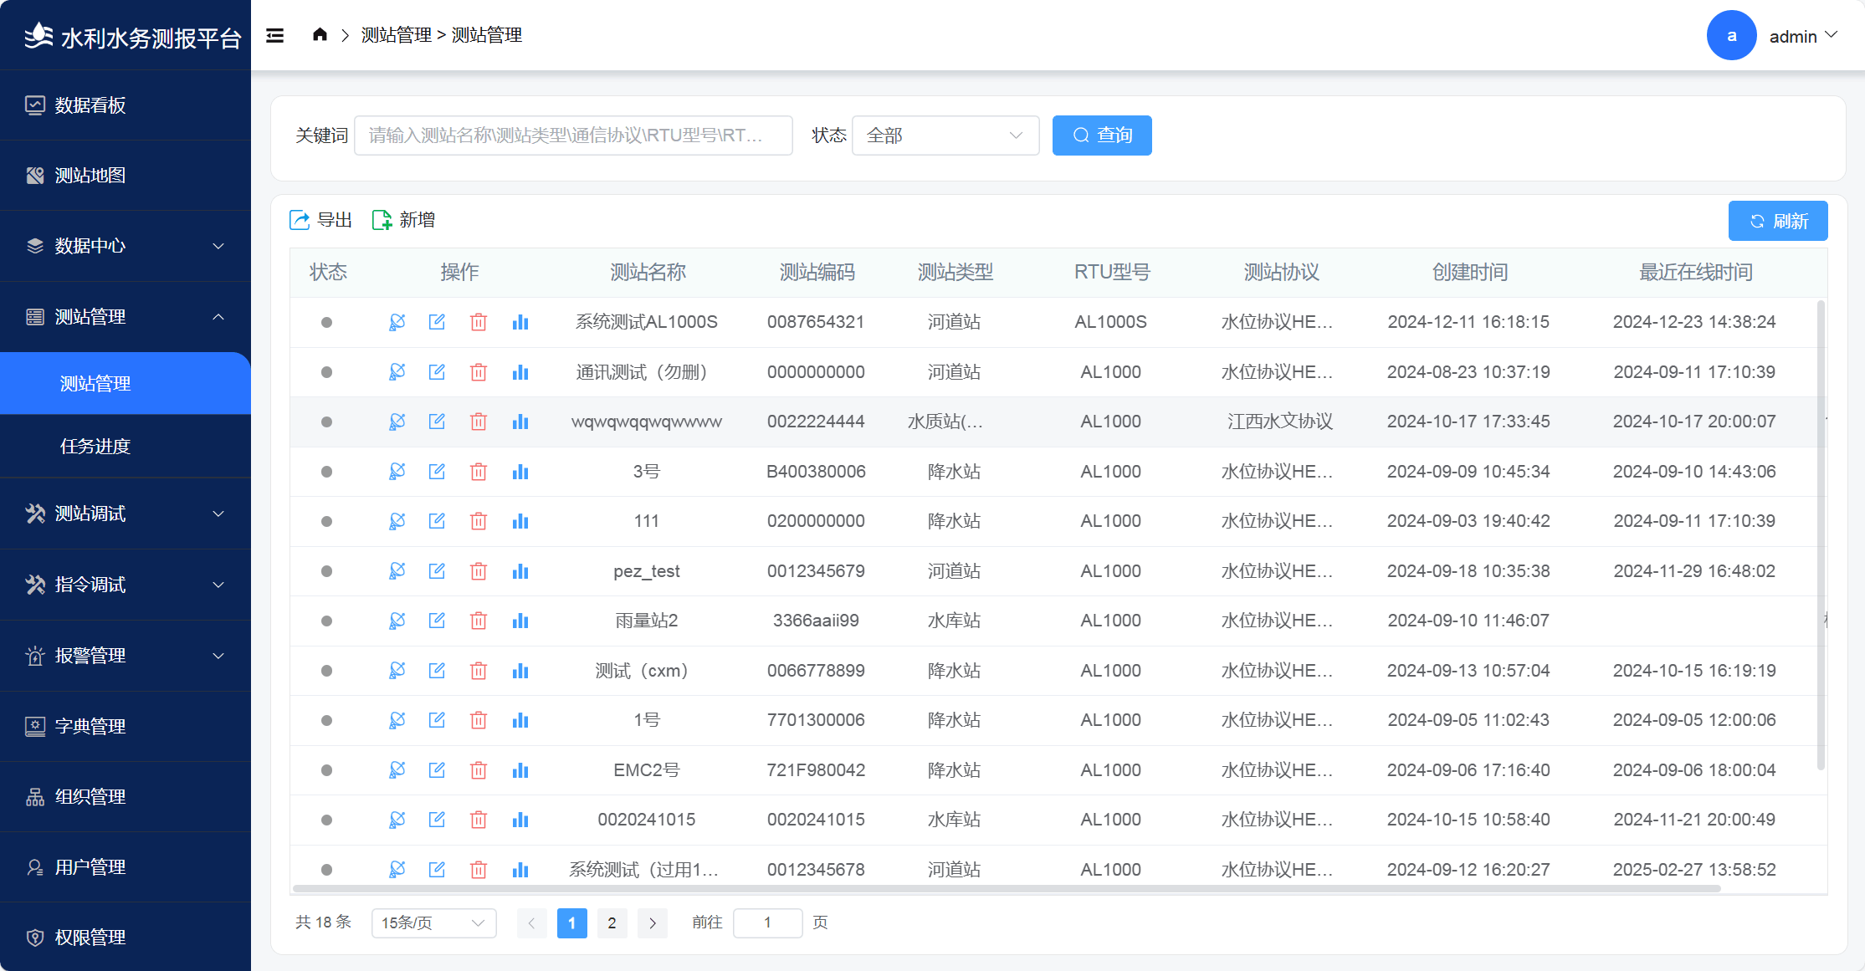Viewport: 1865px width, 971px height.
Task: Click the 关键词 keyword input field
Action: (x=573, y=135)
